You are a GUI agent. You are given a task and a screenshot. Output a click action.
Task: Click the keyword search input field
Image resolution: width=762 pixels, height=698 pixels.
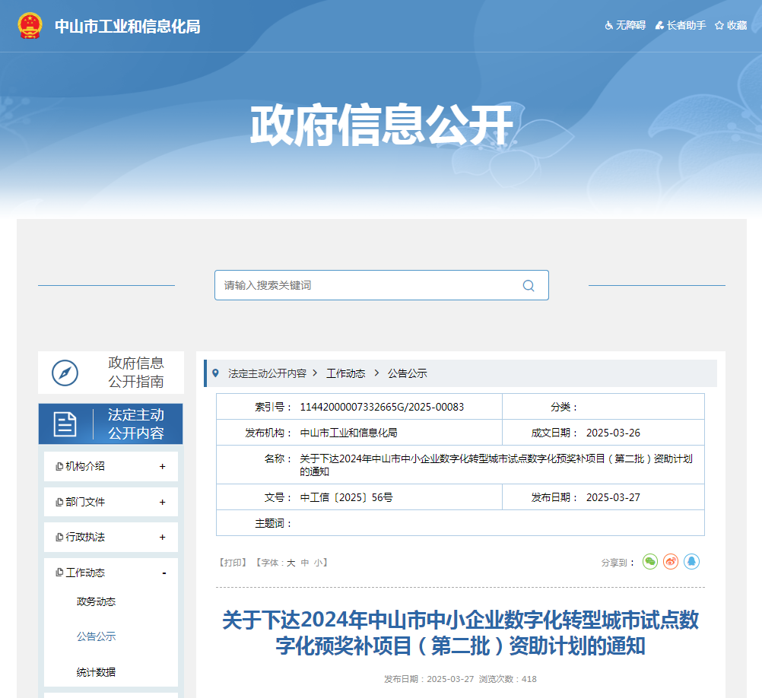365,286
